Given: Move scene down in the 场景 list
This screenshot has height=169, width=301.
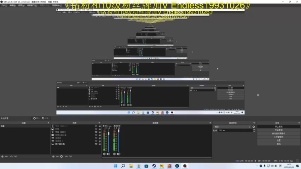Looking at the screenshot, I should 15,157.
